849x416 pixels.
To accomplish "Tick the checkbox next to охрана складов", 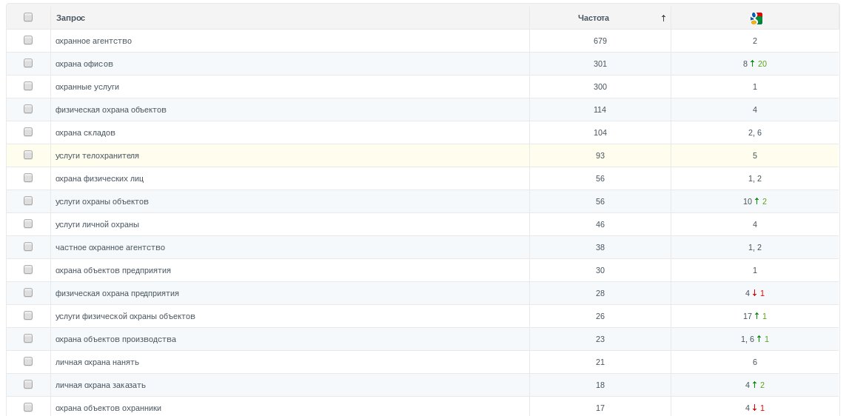I will point(28,132).
